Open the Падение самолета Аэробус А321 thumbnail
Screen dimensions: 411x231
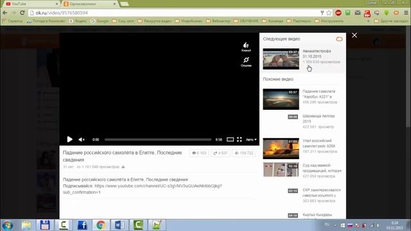click(x=281, y=99)
